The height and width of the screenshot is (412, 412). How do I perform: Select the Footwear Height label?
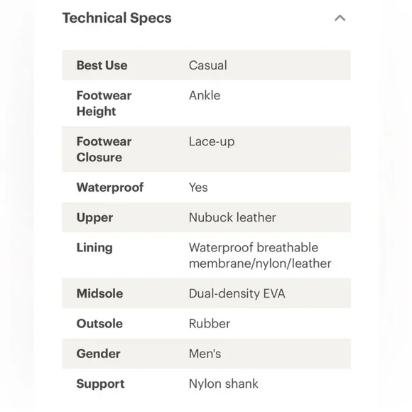coord(104,103)
